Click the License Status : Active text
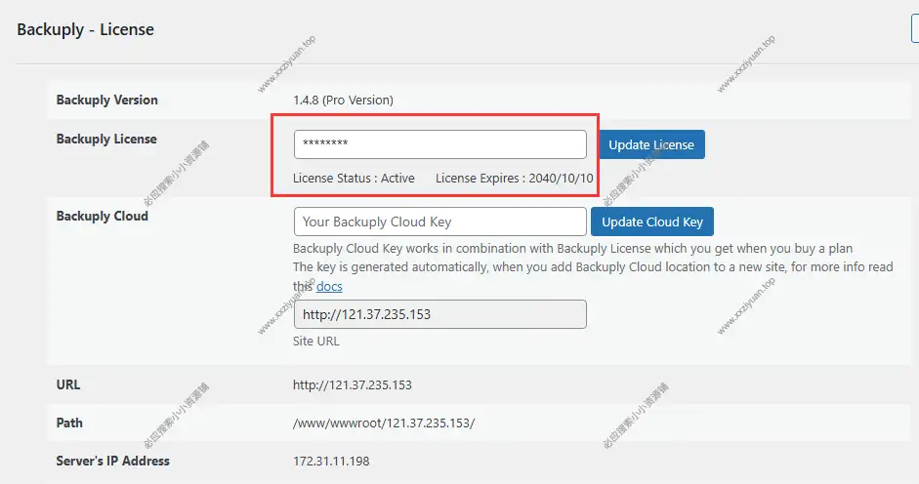Screen dimensions: 919x484 pyautogui.click(x=354, y=179)
